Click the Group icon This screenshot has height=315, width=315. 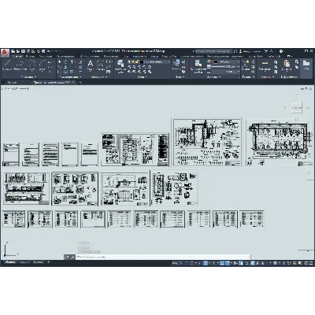(246, 65)
